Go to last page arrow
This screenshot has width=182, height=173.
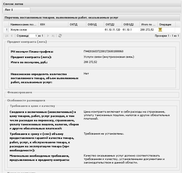coord(53,36)
